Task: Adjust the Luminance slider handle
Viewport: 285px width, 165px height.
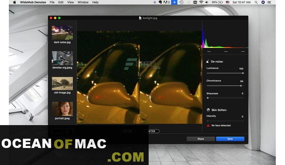Action: click(x=243, y=73)
